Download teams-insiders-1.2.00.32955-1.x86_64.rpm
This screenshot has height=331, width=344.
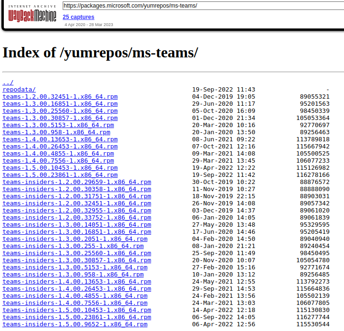coord(77,211)
